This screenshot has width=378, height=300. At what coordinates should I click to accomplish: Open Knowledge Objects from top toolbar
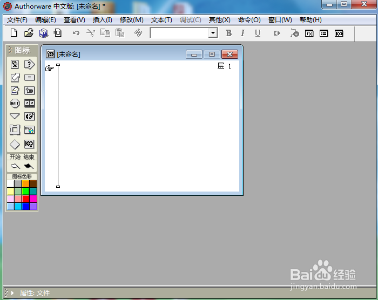click(339, 33)
